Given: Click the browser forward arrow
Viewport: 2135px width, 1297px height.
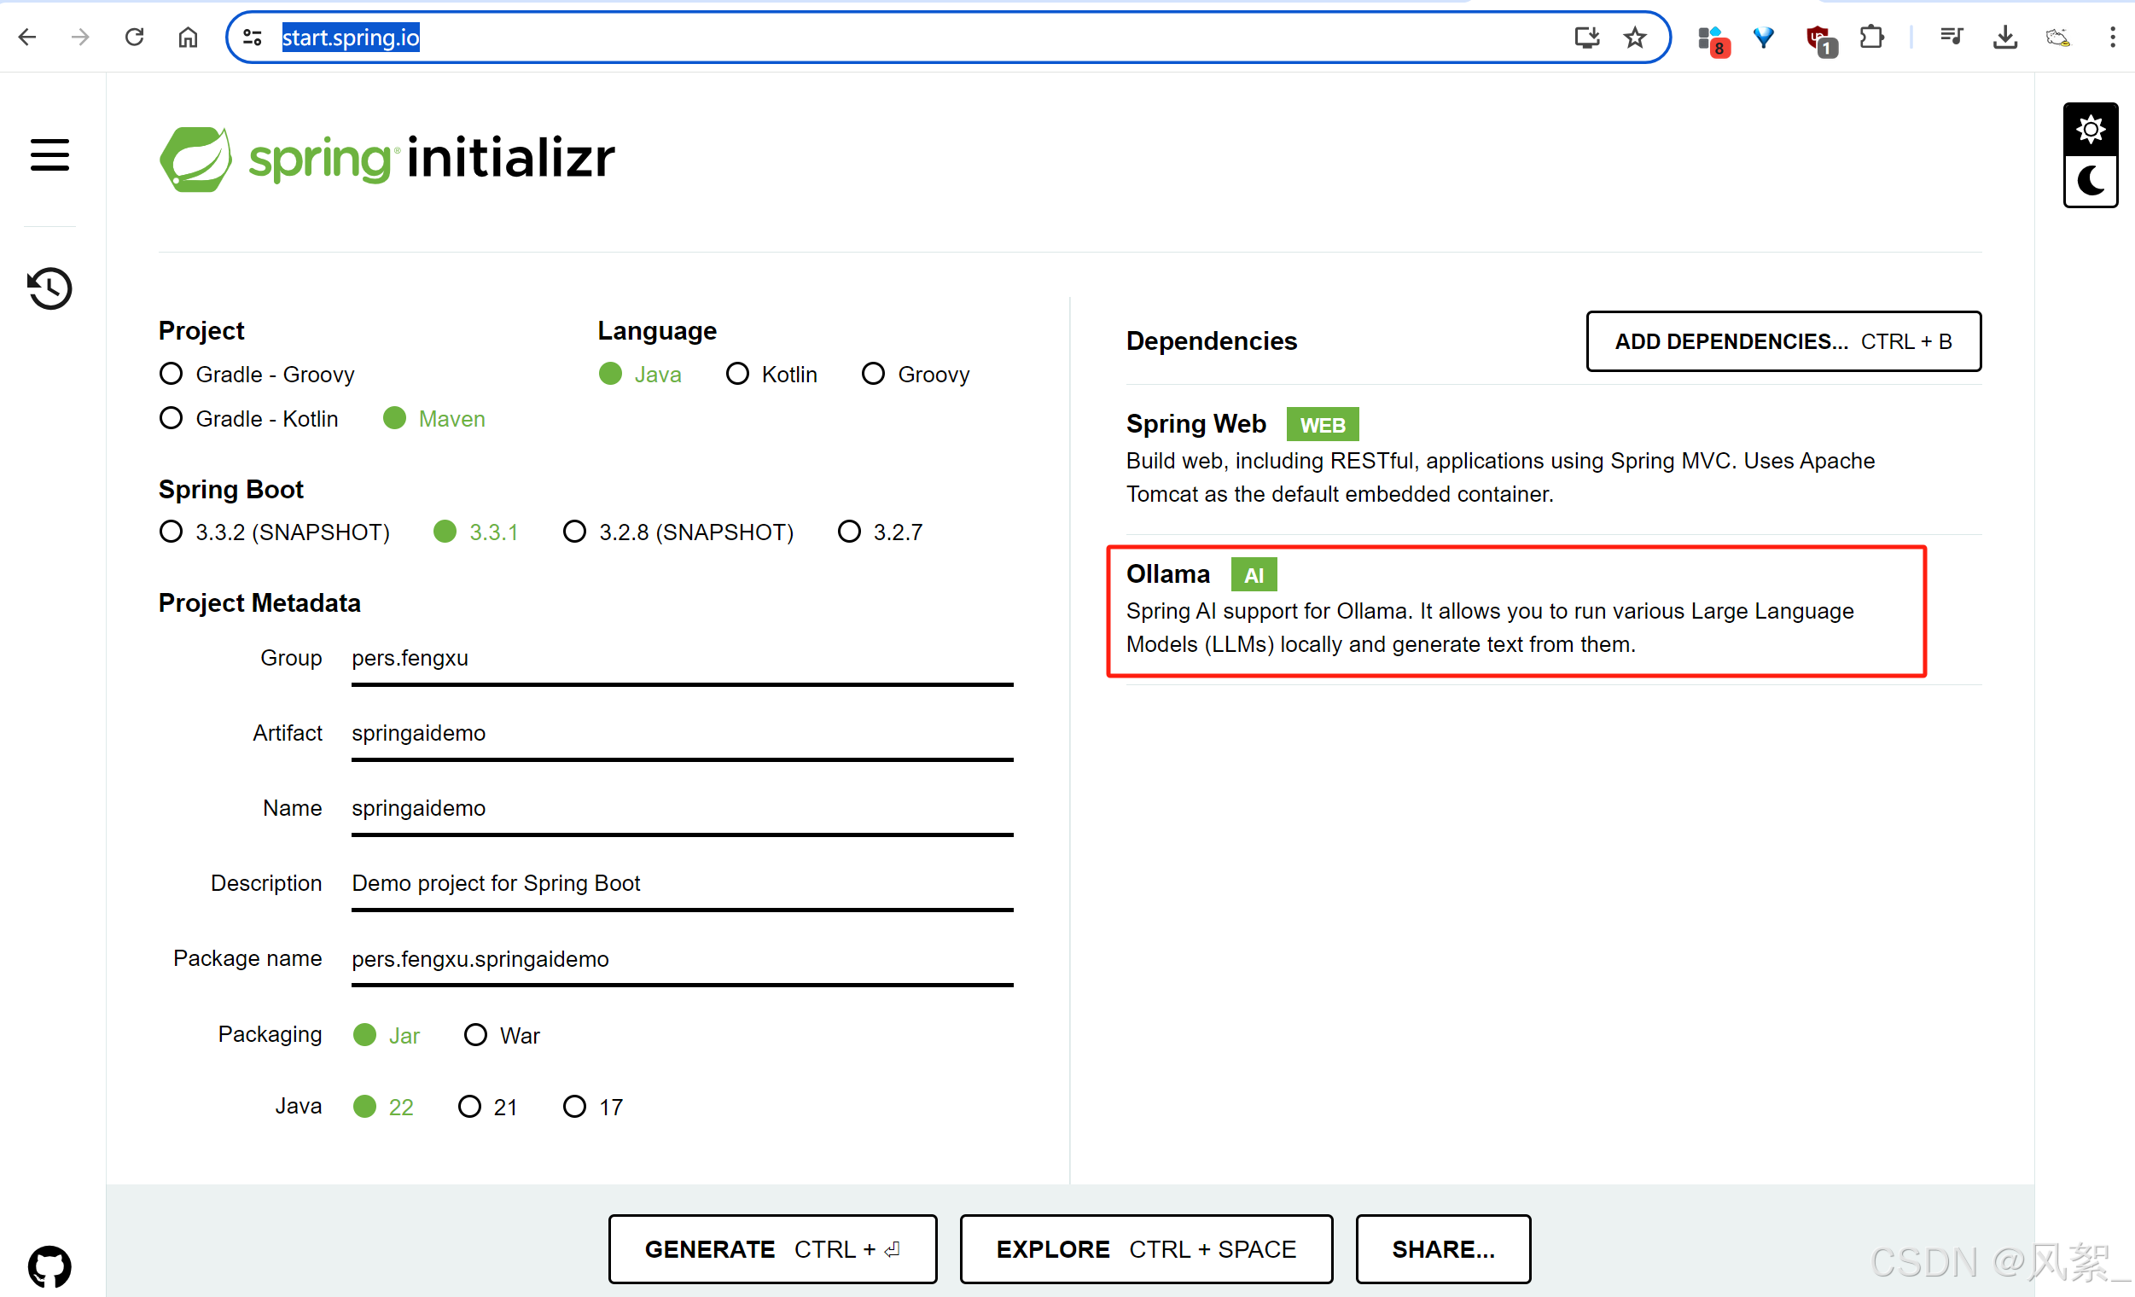Looking at the screenshot, I should point(80,38).
